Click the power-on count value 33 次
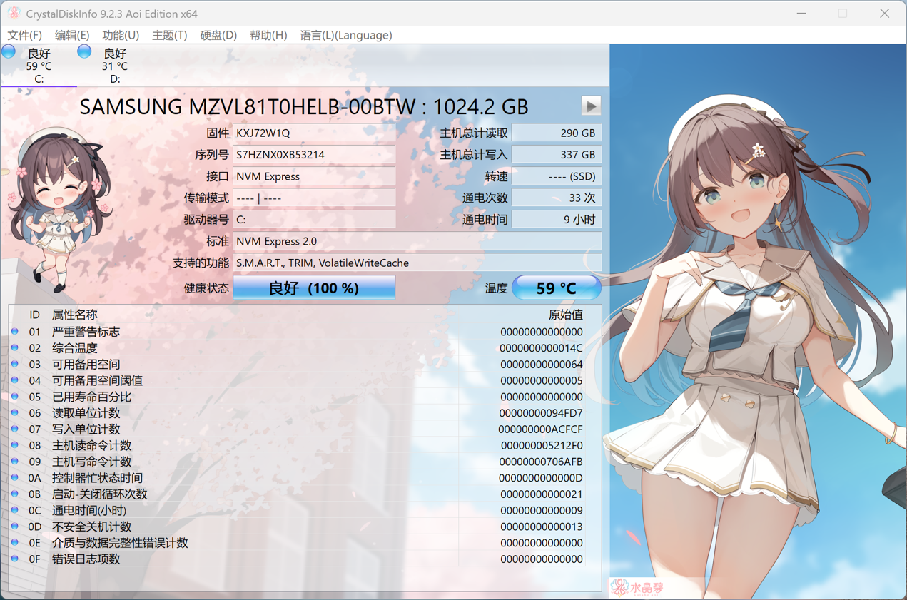 click(557, 198)
